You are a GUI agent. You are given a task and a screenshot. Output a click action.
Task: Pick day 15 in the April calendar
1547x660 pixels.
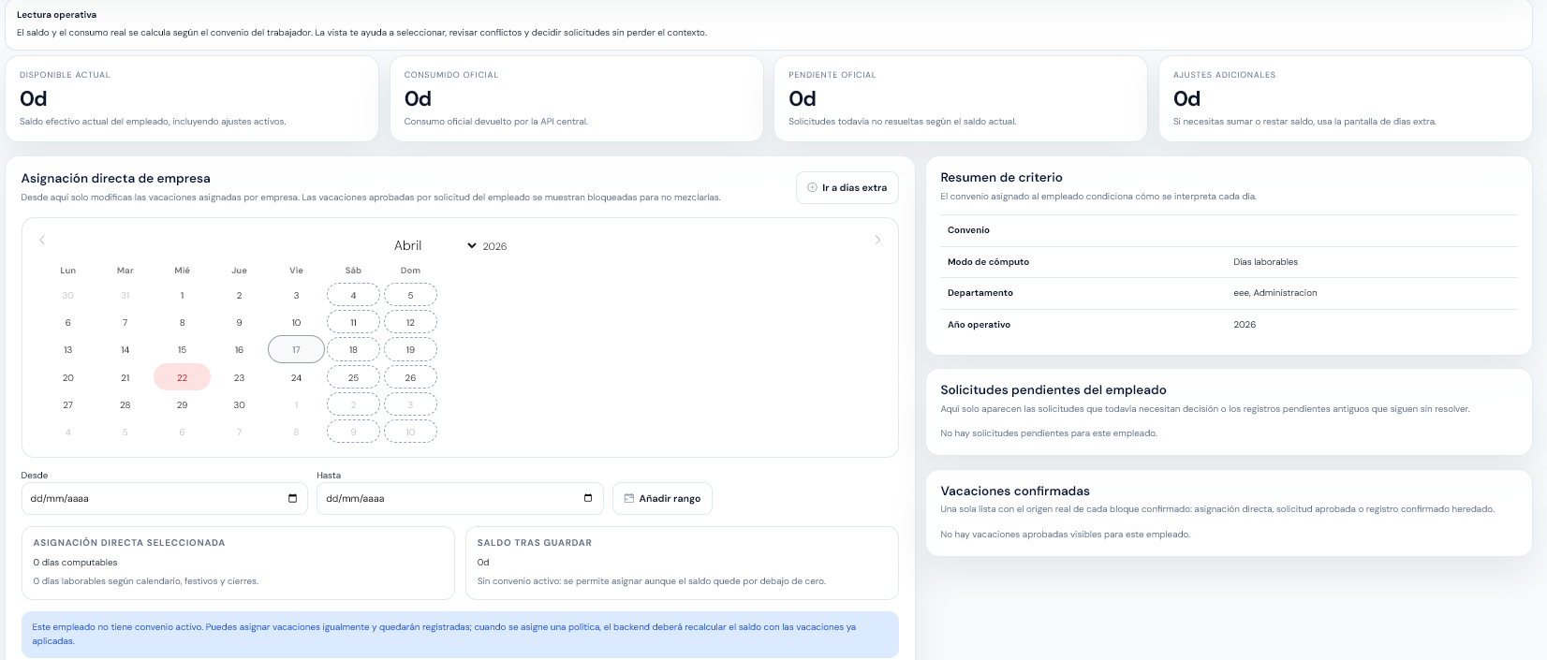182,350
